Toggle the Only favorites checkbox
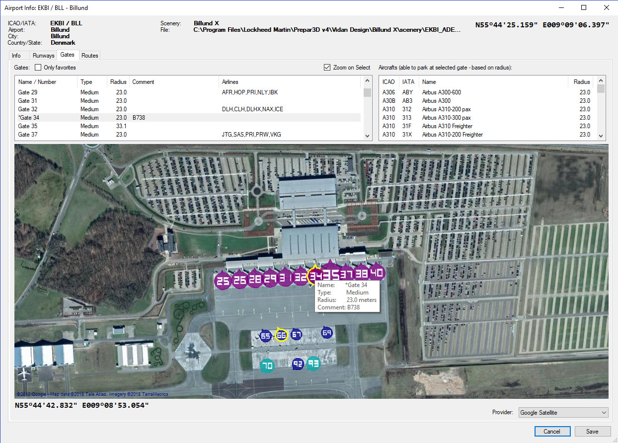The image size is (618, 443). click(x=38, y=68)
